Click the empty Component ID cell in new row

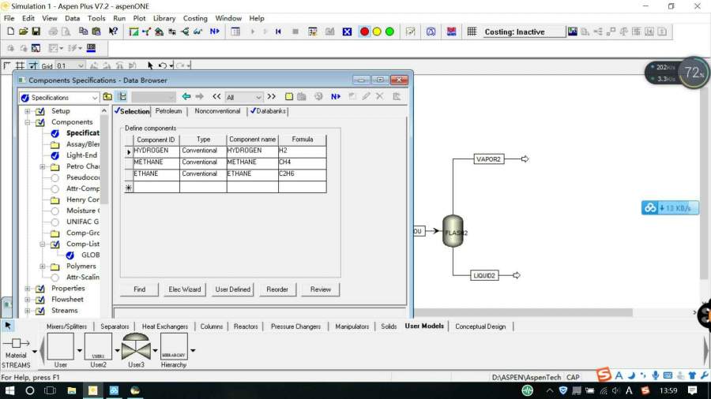click(x=156, y=187)
